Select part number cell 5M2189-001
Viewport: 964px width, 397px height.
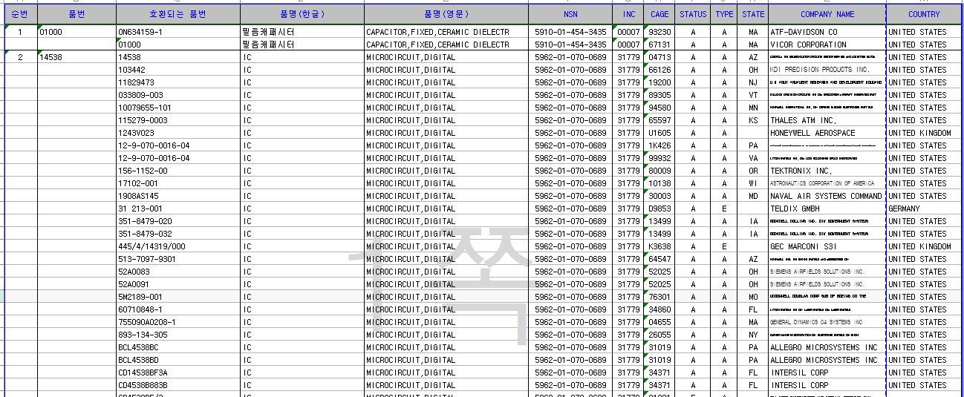(178, 297)
